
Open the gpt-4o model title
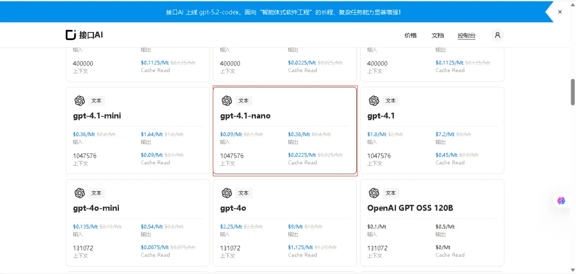233,208
